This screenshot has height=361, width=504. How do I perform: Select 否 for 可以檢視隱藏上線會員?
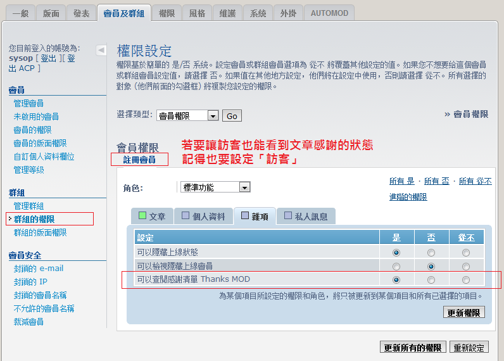pyautogui.click(x=431, y=266)
